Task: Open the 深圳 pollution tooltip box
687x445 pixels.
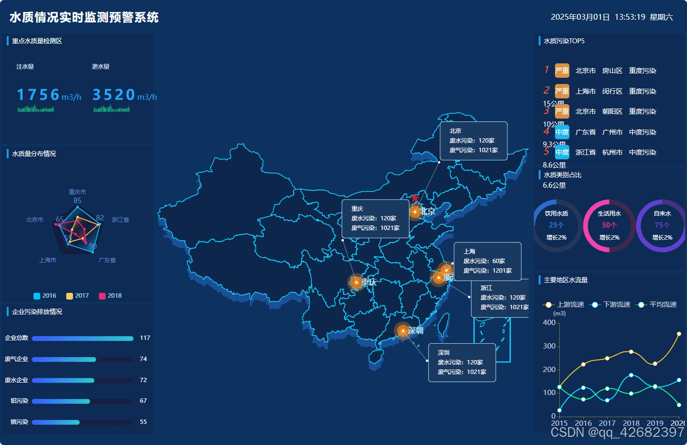Action: coord(462,362)
